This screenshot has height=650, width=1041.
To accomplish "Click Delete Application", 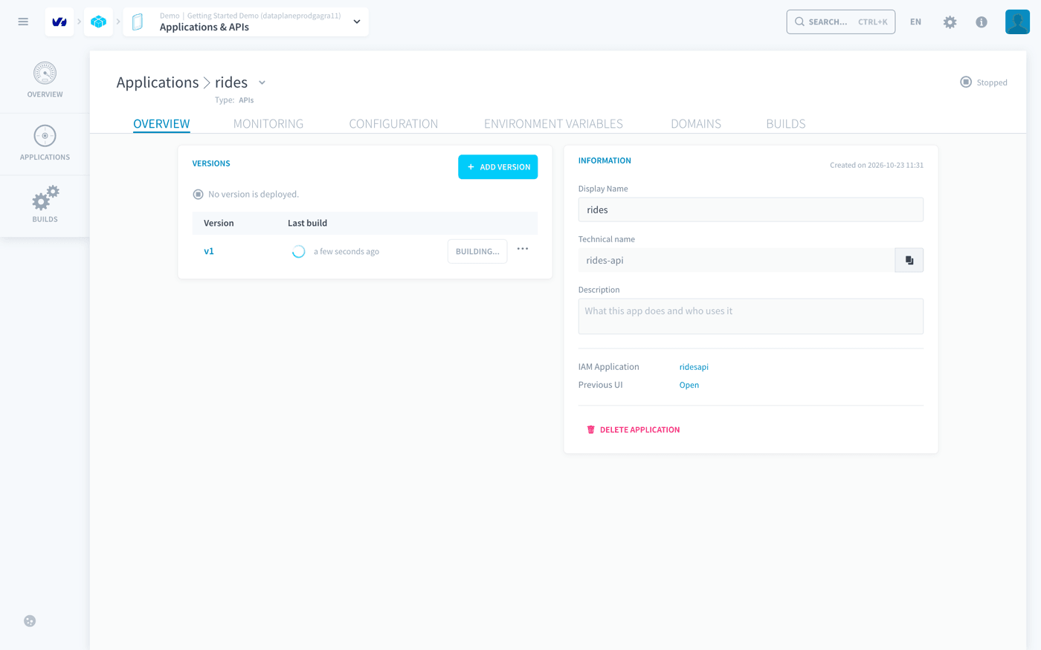I will click(x=633, y=429).
